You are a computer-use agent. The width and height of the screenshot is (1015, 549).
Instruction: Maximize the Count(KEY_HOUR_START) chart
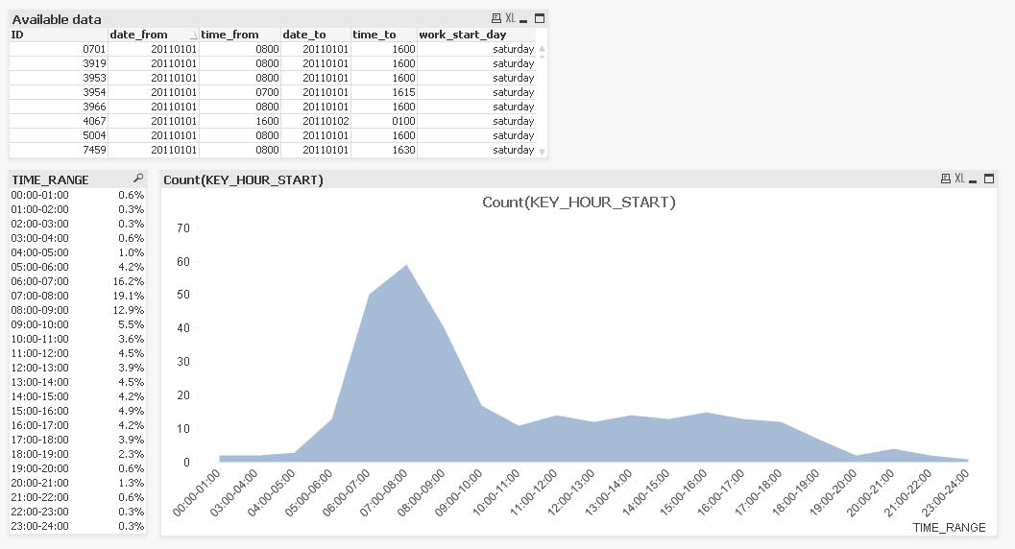(x=988, y=179)
